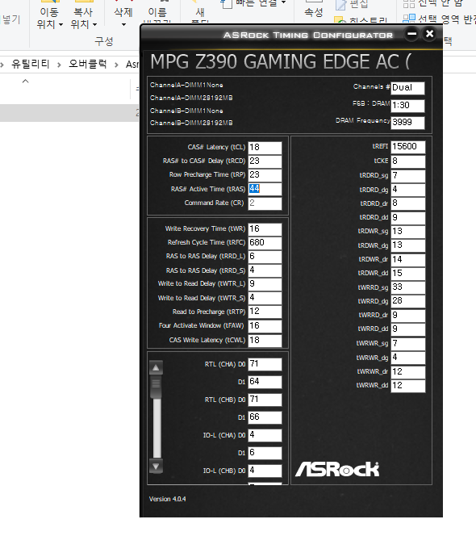Click the tWTR_L Write to Read Delay field
Image resolution: width=476 pixels, height=536 pixels.
265,284
